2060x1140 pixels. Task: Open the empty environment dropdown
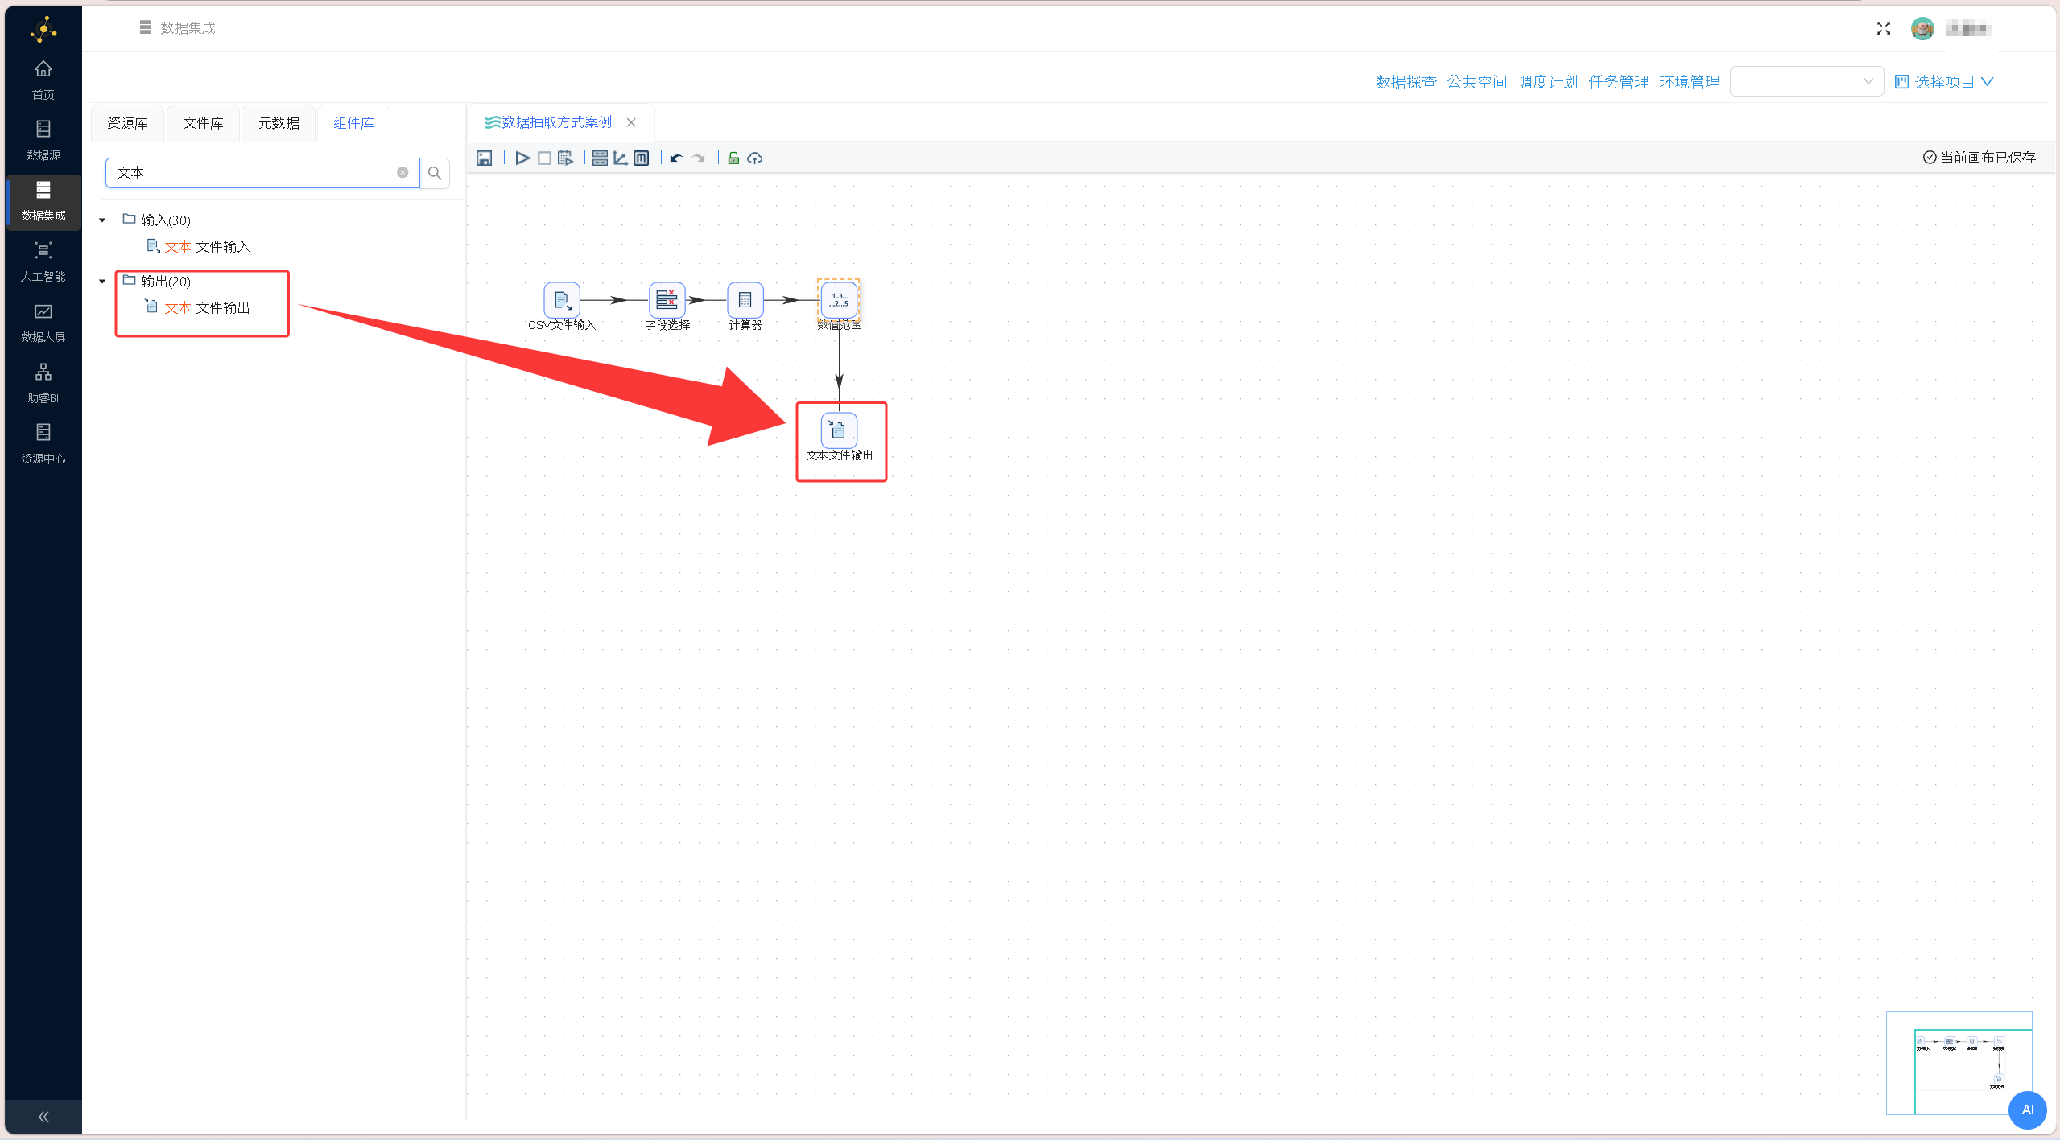tap(1806, 81)
